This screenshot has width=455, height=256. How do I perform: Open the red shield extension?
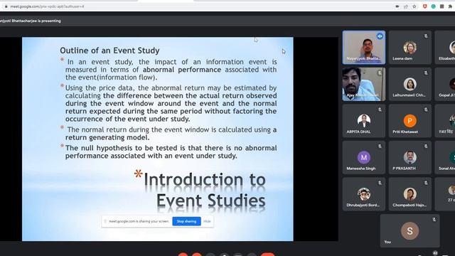425,6
